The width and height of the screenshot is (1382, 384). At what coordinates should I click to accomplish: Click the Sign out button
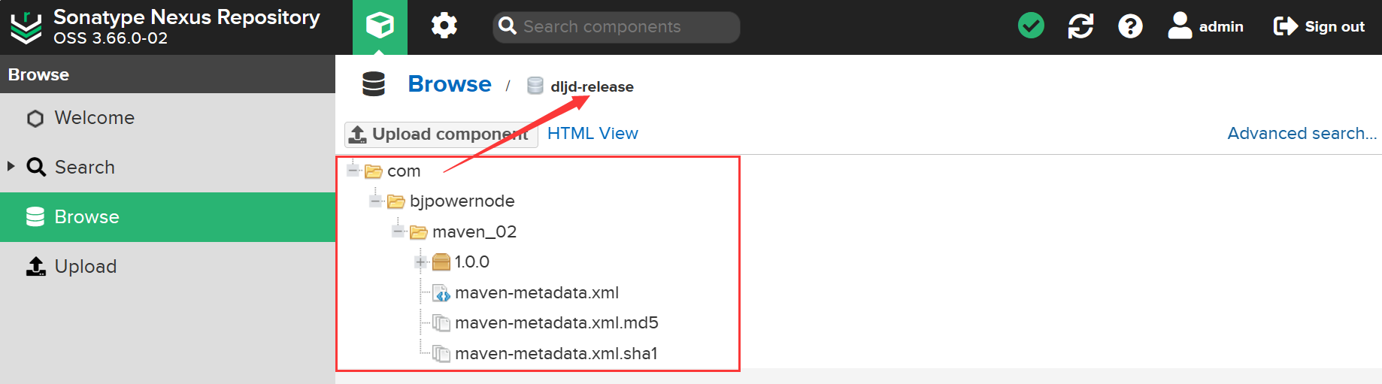click(1319, 26)
